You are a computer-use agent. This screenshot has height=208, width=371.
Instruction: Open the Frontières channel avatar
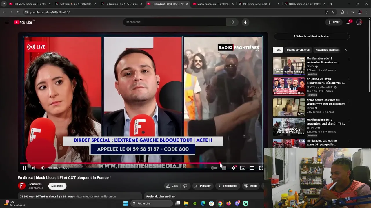coord(21,186)
